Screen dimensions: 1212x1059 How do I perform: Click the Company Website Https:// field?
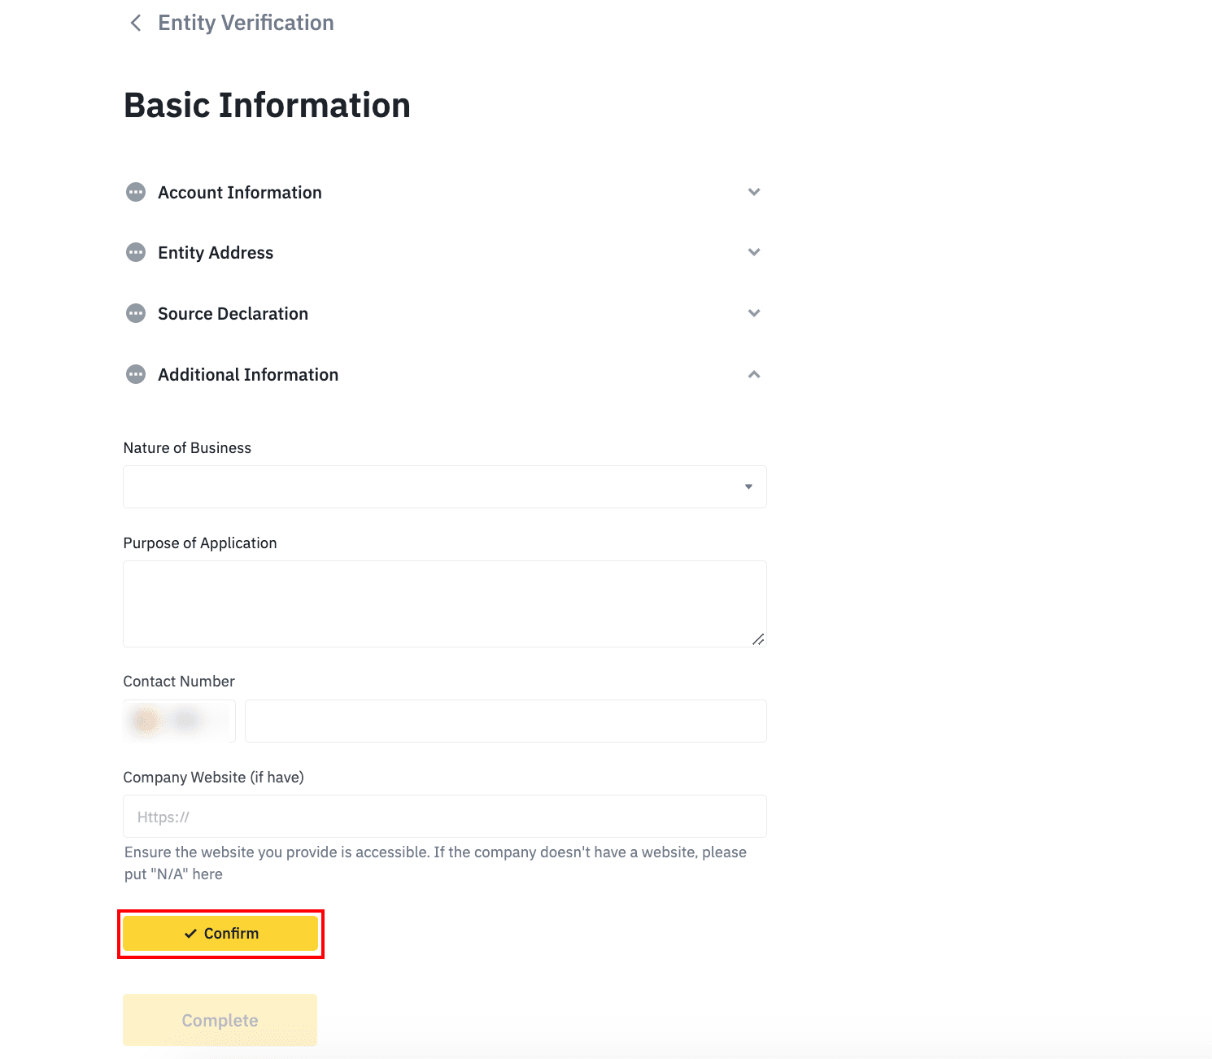(x=445, y=816)
